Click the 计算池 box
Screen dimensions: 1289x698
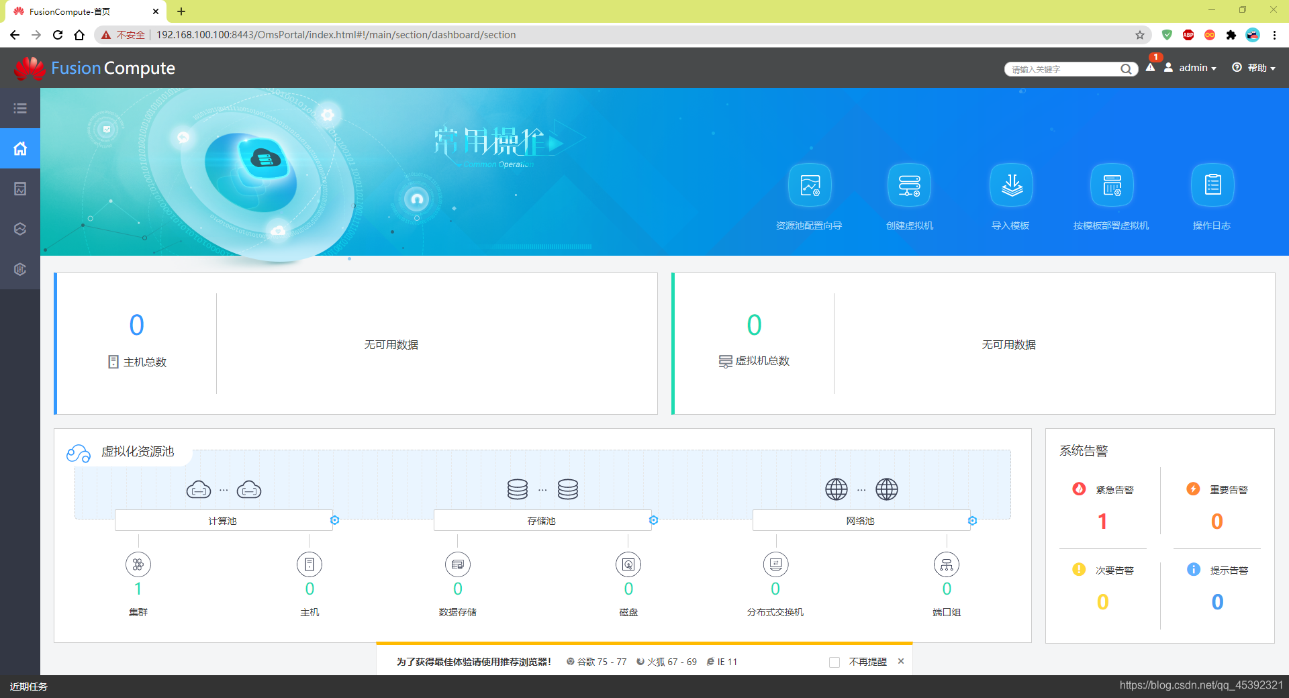pyautogui.click(x=224, y=520)
